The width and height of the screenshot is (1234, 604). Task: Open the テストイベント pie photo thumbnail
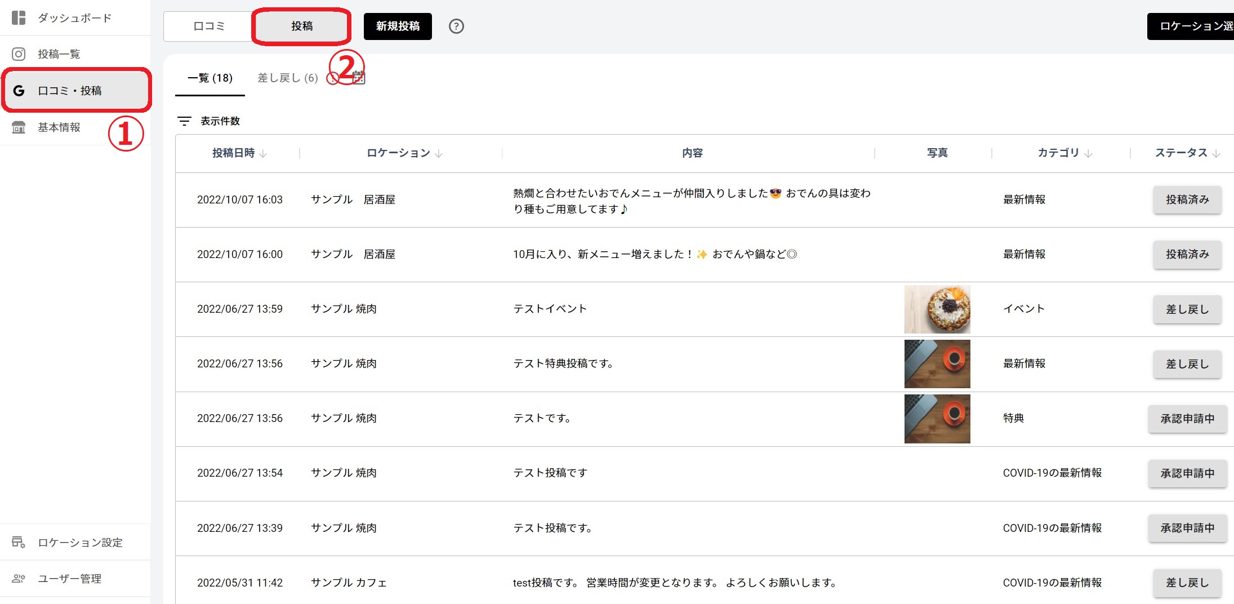pos(937,309)
